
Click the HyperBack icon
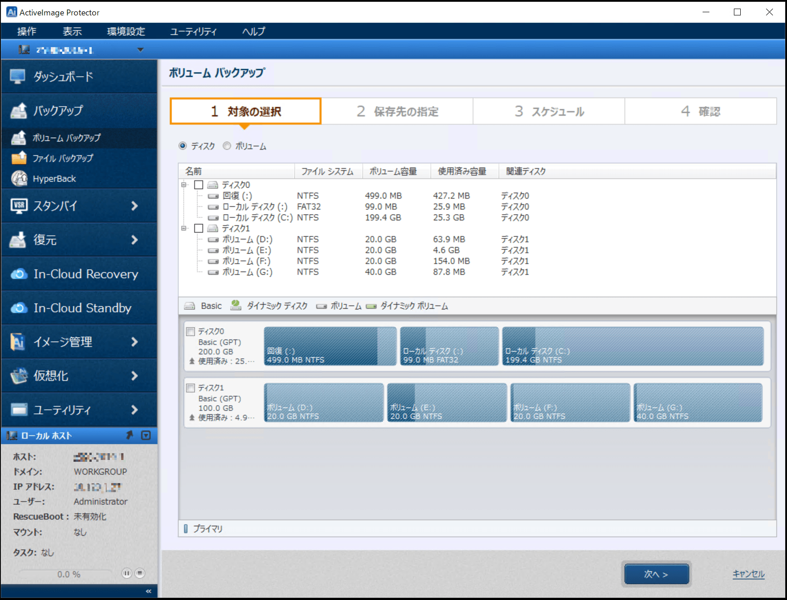pyautogui.click(x=19, y=179)
